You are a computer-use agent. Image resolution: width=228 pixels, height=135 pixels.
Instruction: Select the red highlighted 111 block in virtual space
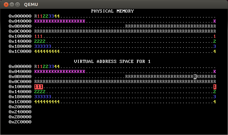tap(39, 87)
